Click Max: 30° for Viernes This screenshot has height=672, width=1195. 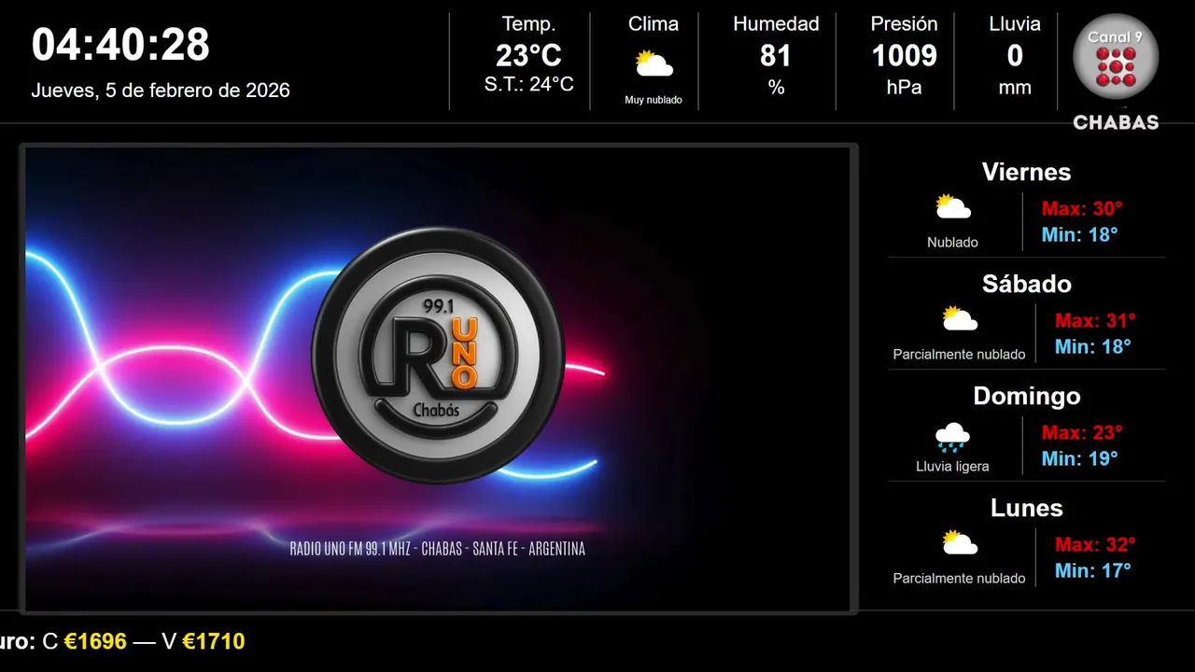click(1081, 208)
